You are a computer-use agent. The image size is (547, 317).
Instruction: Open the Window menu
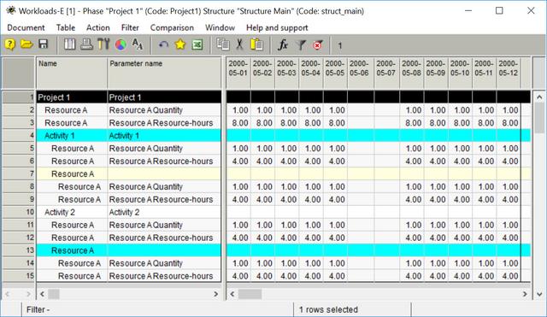[x=221, y=27]
